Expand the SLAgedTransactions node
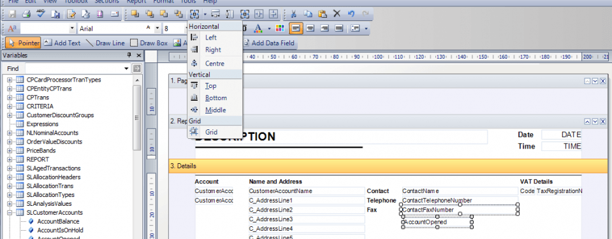The width and height of the screenshot is (612, 239). pos(10,168)
